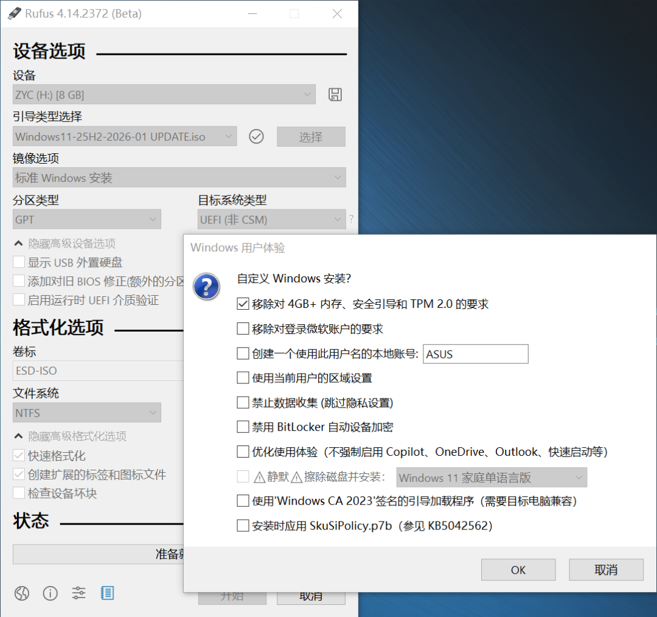Show the log via the list icon
657x617 pixels.
pyautogui.click(x=107, y=593)
